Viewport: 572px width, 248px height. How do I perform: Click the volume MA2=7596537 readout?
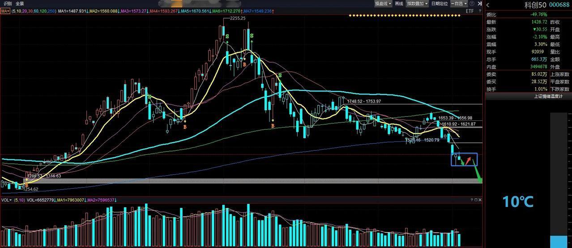pyautogui.click(x=101, y=200)
